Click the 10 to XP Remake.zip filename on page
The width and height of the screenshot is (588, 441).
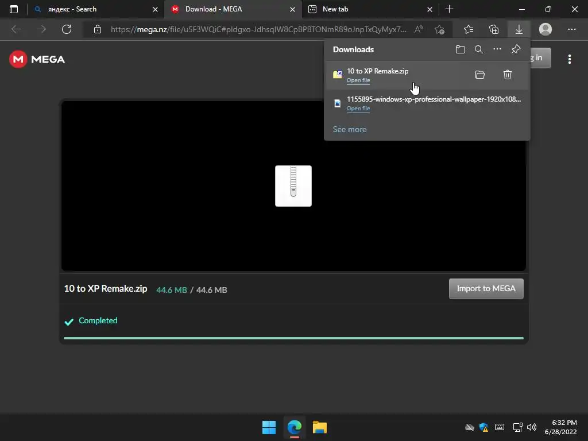click(106, 289)
